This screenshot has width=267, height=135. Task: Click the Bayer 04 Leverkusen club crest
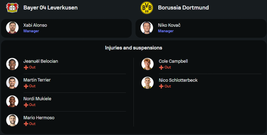click(12, 7)
